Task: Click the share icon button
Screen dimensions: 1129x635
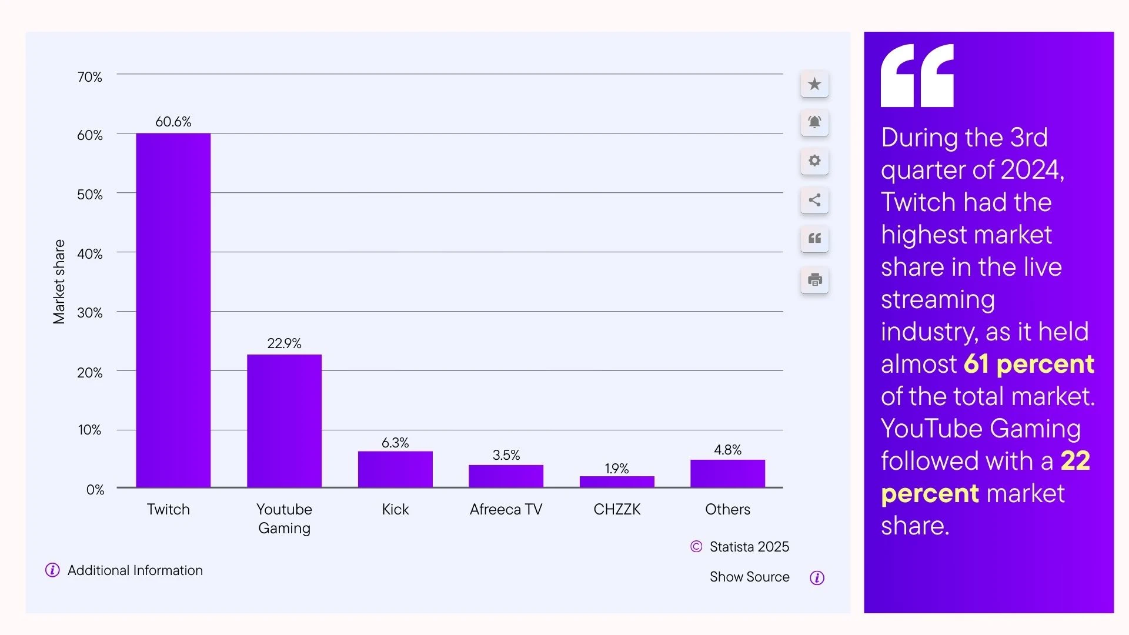Action: (814, 200)
